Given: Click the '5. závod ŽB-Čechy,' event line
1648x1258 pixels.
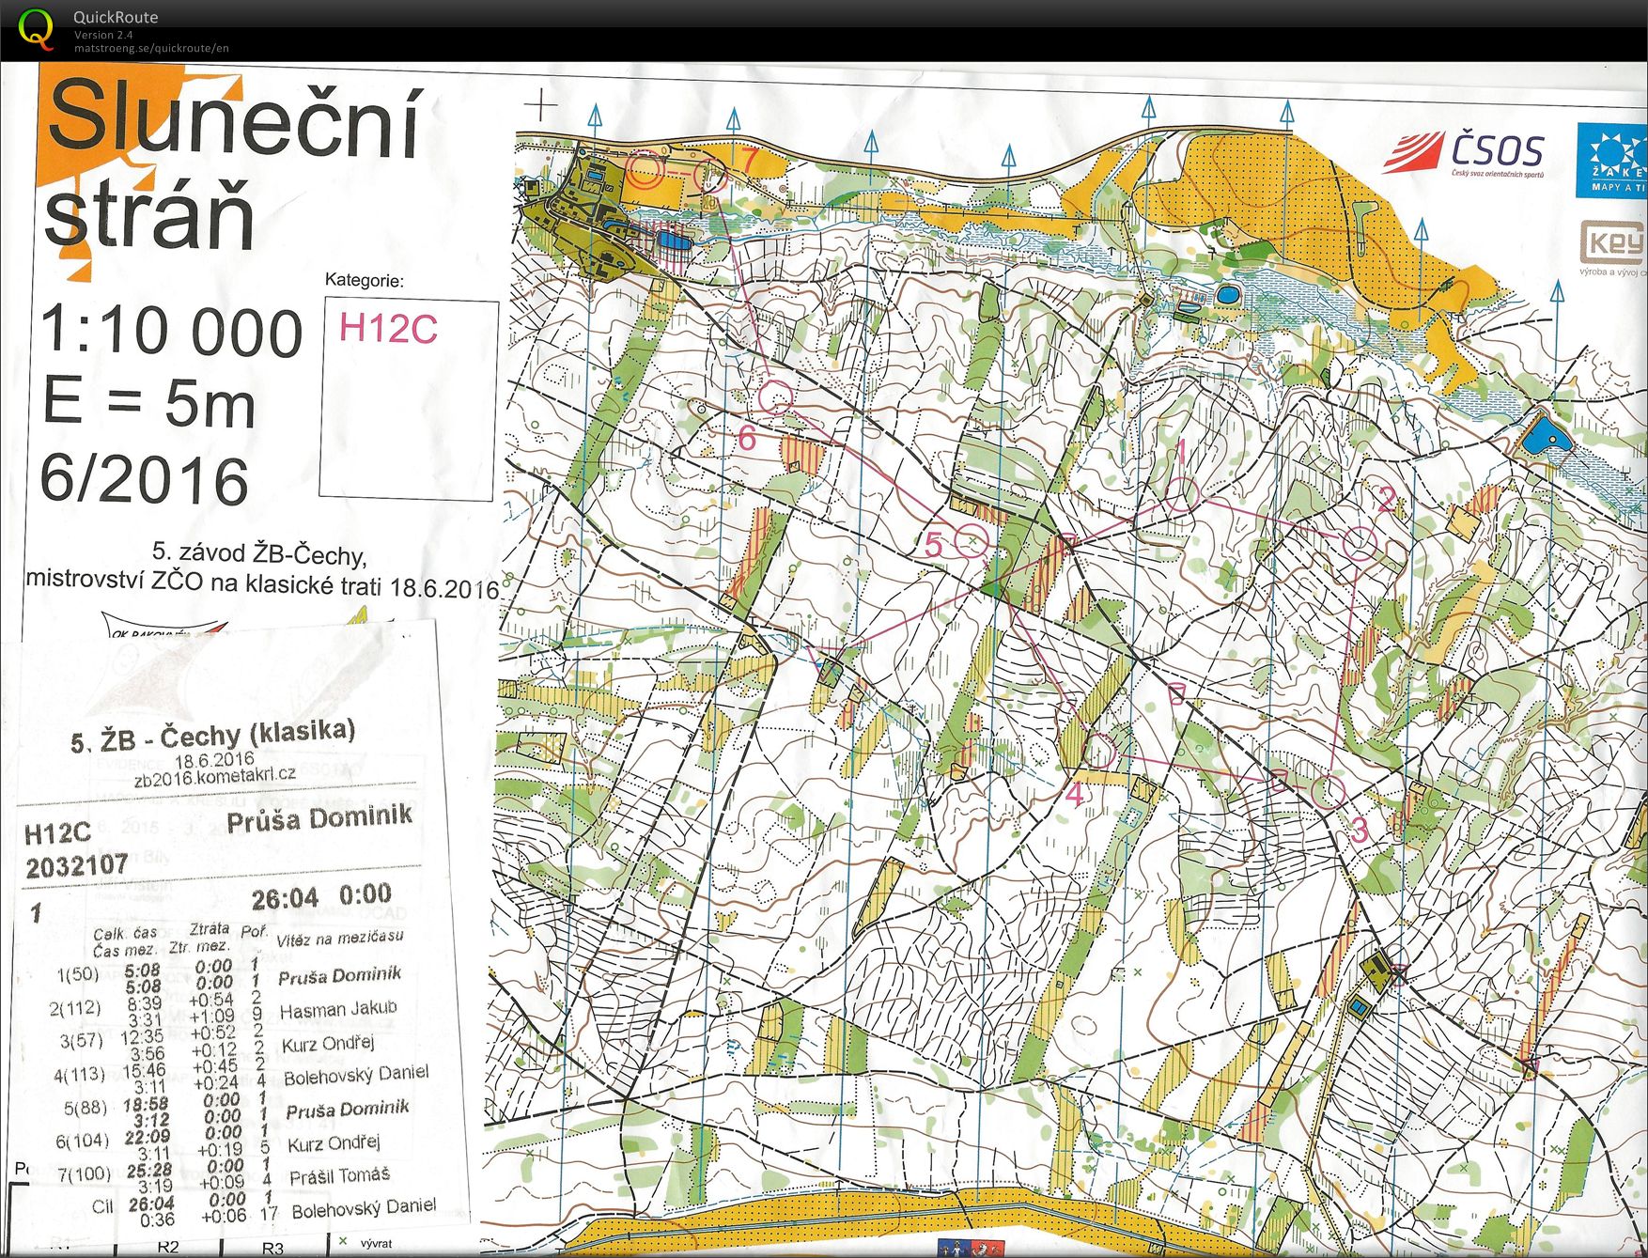Looking at the screenshot, I should point(258,552).
